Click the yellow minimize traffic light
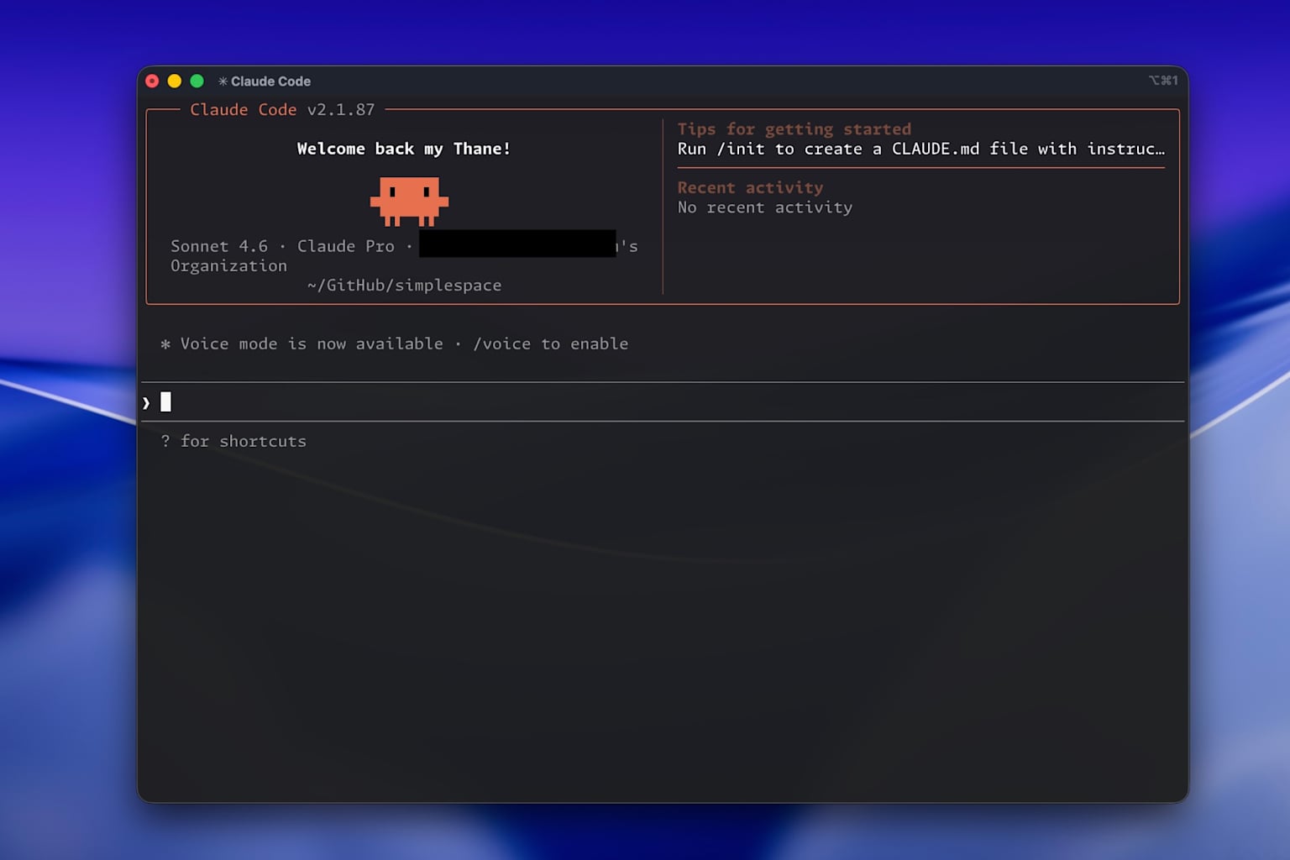This screenshot has height=860, width=1290. click(x=174, y=81)
